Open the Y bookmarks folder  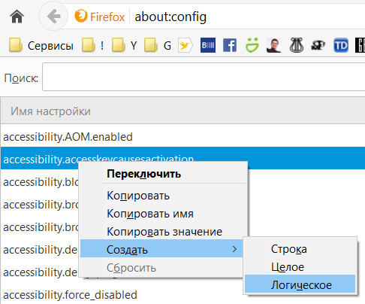click(x=125, y=45)
